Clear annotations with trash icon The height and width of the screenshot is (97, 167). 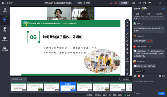[127, 53]
